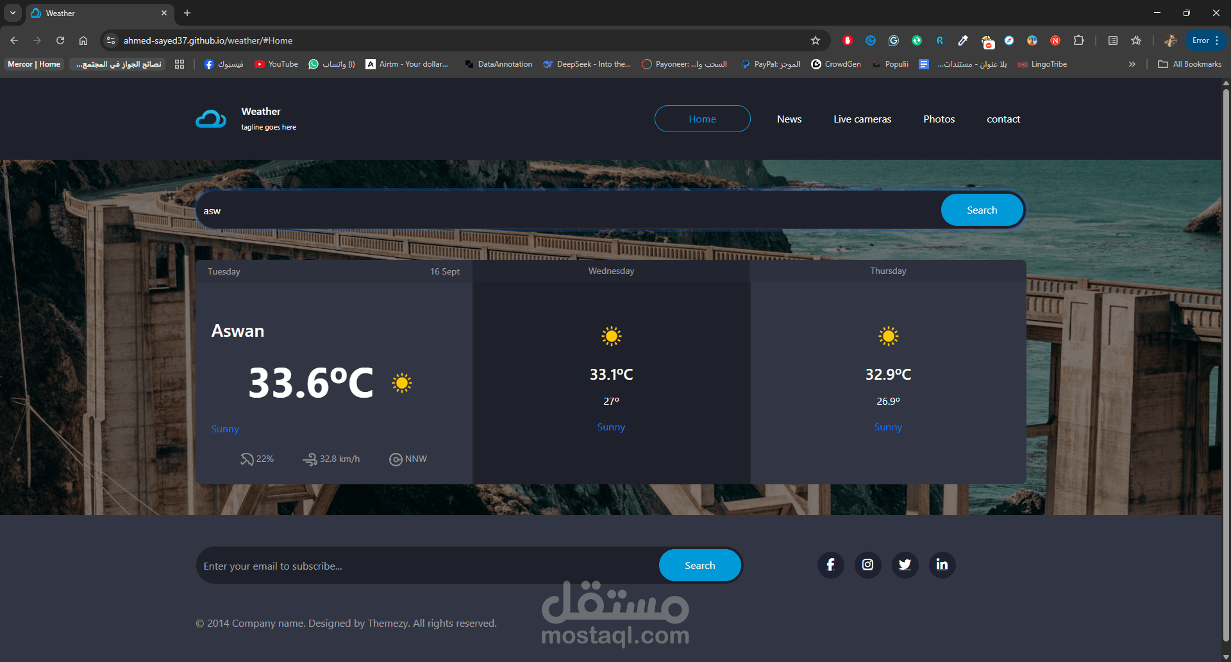Click the page vertical scrollbar

1226,366
